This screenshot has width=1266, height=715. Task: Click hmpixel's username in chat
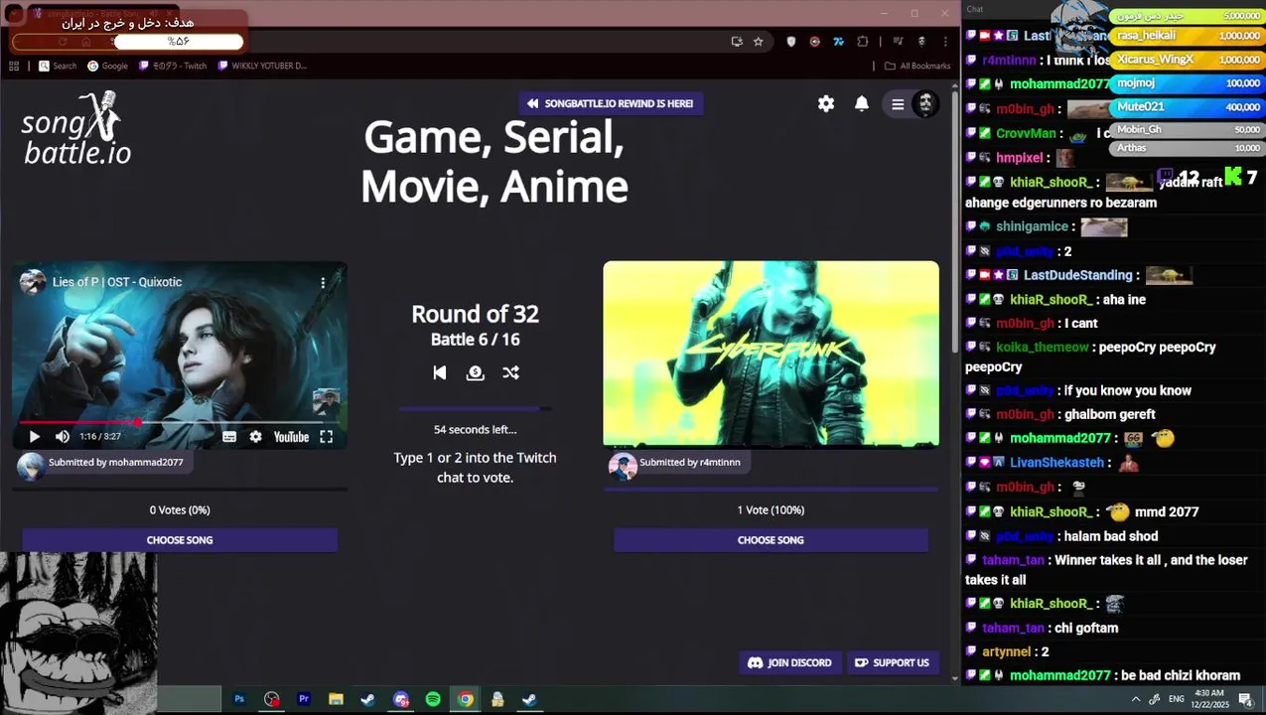click(1019, 157)
